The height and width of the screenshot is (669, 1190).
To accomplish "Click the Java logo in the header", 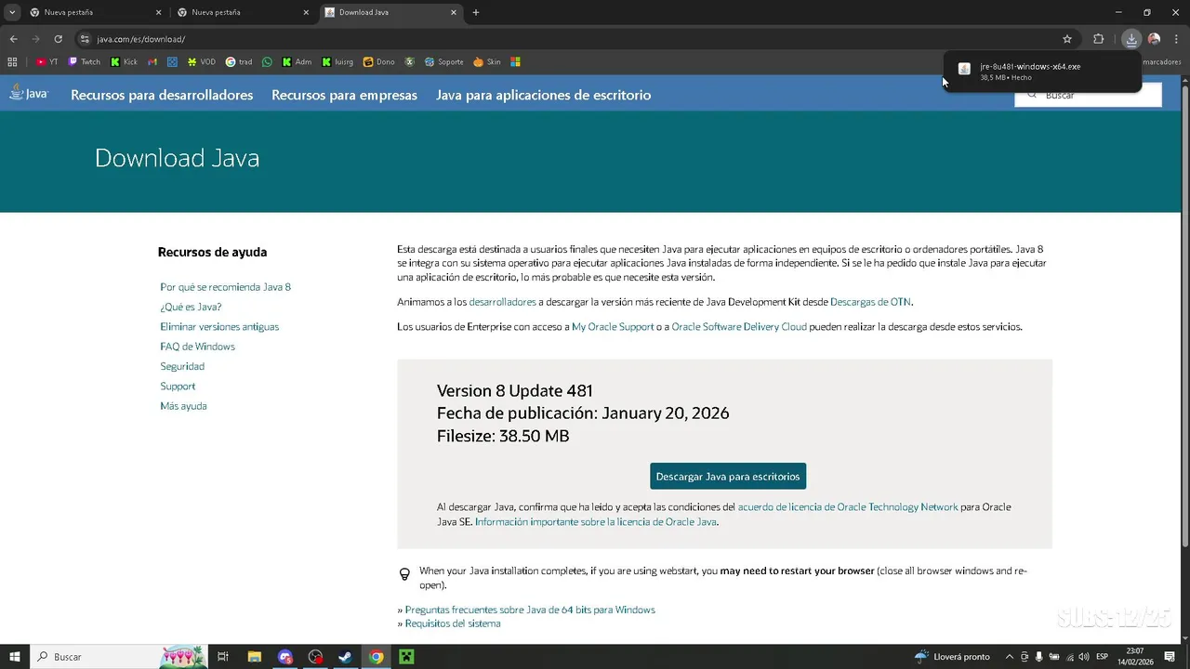I will 29,93.
